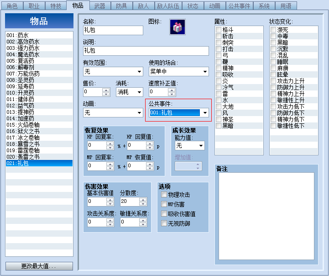Switch to the 敌人 tab

[144, 6]
